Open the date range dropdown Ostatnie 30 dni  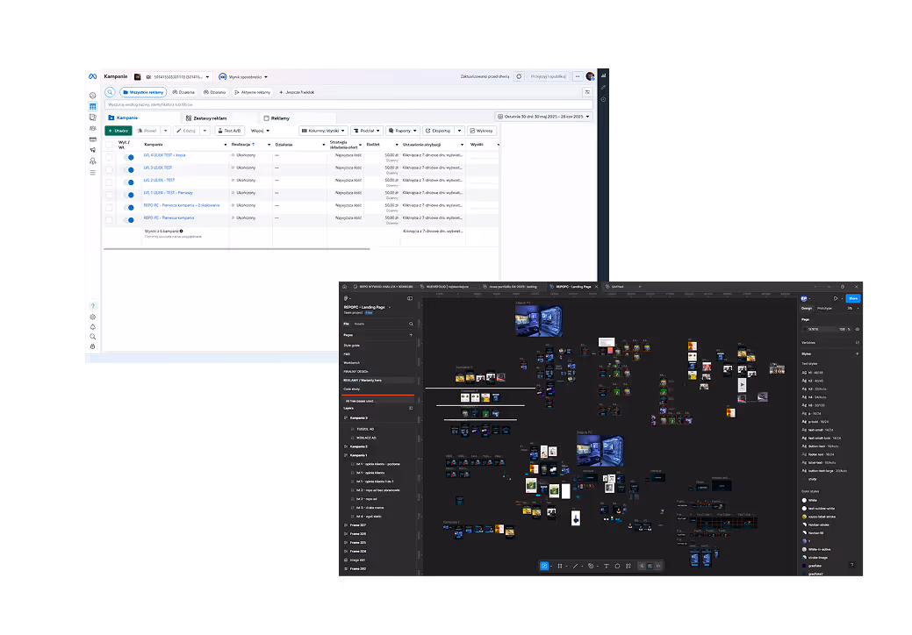click(544, 116)
